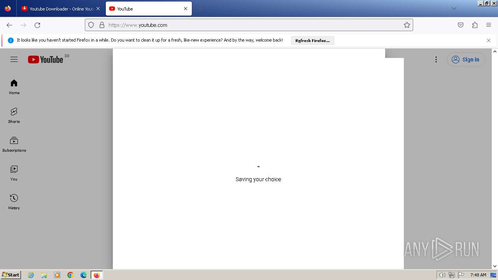Open YouTube settings three-dot menu
This screenshot has height=280, width=498.
436,59
